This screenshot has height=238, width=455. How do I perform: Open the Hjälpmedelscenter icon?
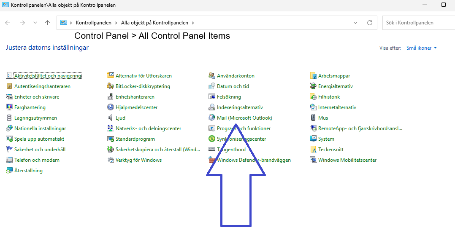(111, 107)
